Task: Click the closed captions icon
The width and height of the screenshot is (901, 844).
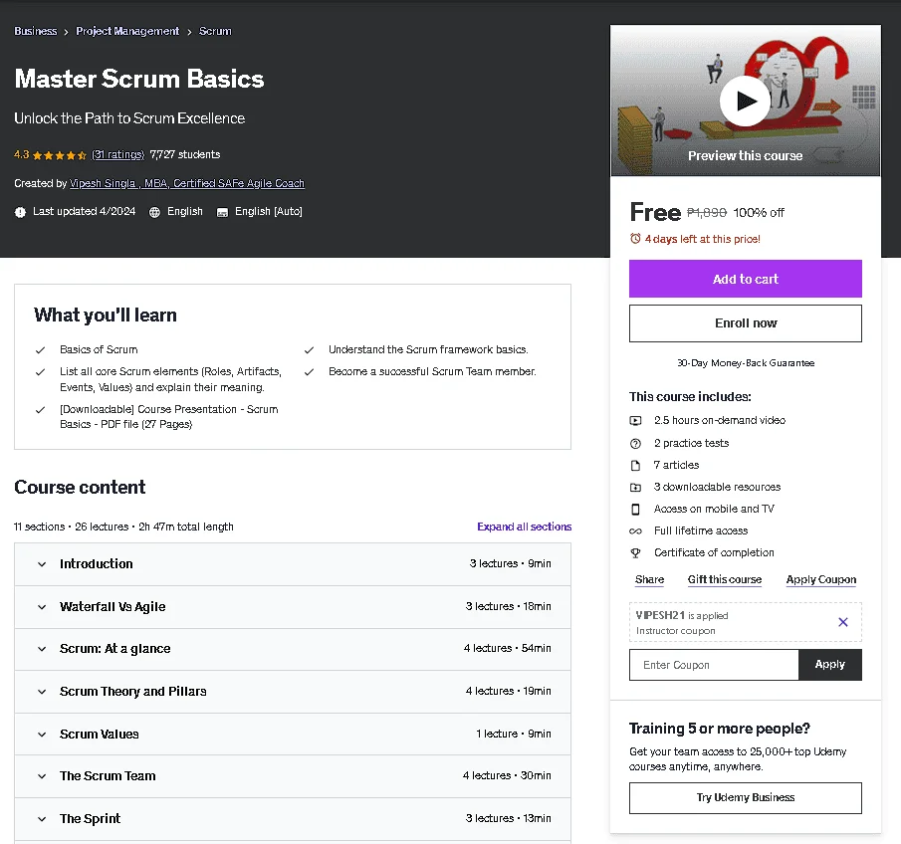Action: click(x=222, y=212)
